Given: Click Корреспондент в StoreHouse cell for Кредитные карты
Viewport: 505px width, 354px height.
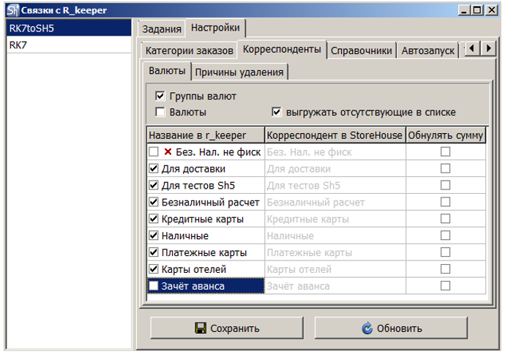Looking at the screenshot, I should (334, 219).
